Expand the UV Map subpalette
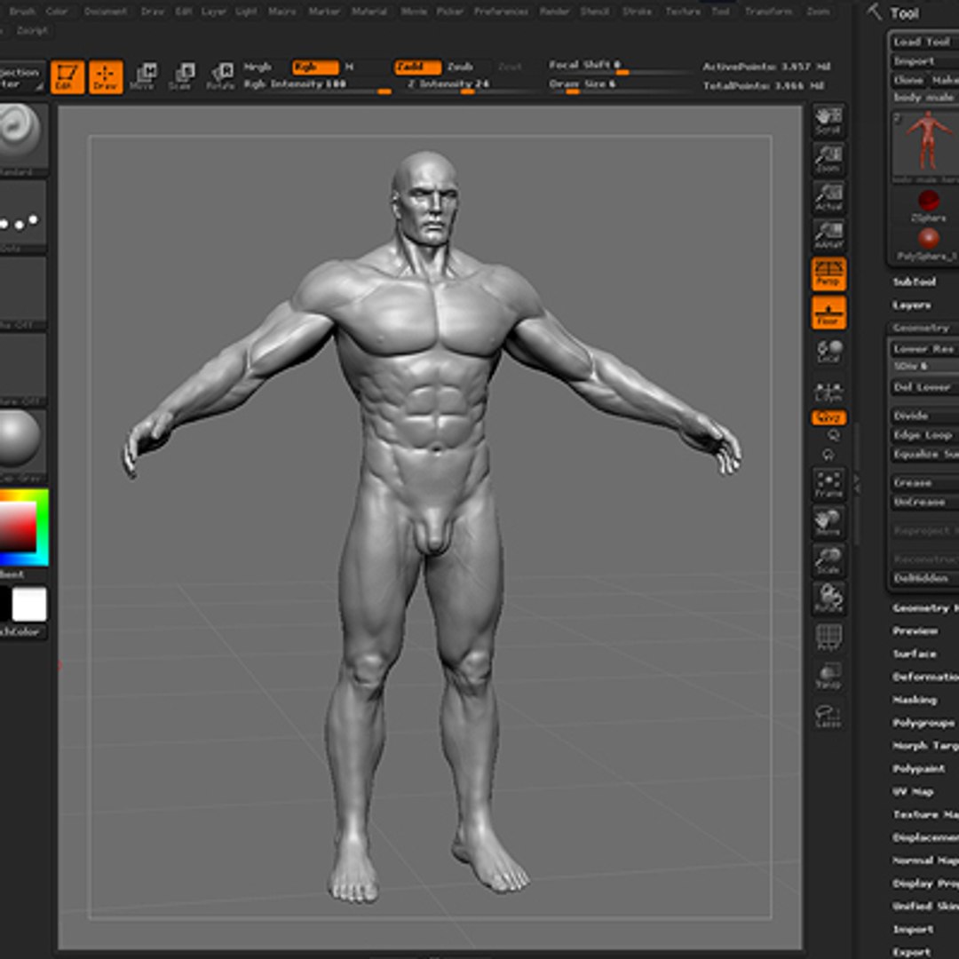Screen dimensions: 959x959 click(x=913, y=791)
